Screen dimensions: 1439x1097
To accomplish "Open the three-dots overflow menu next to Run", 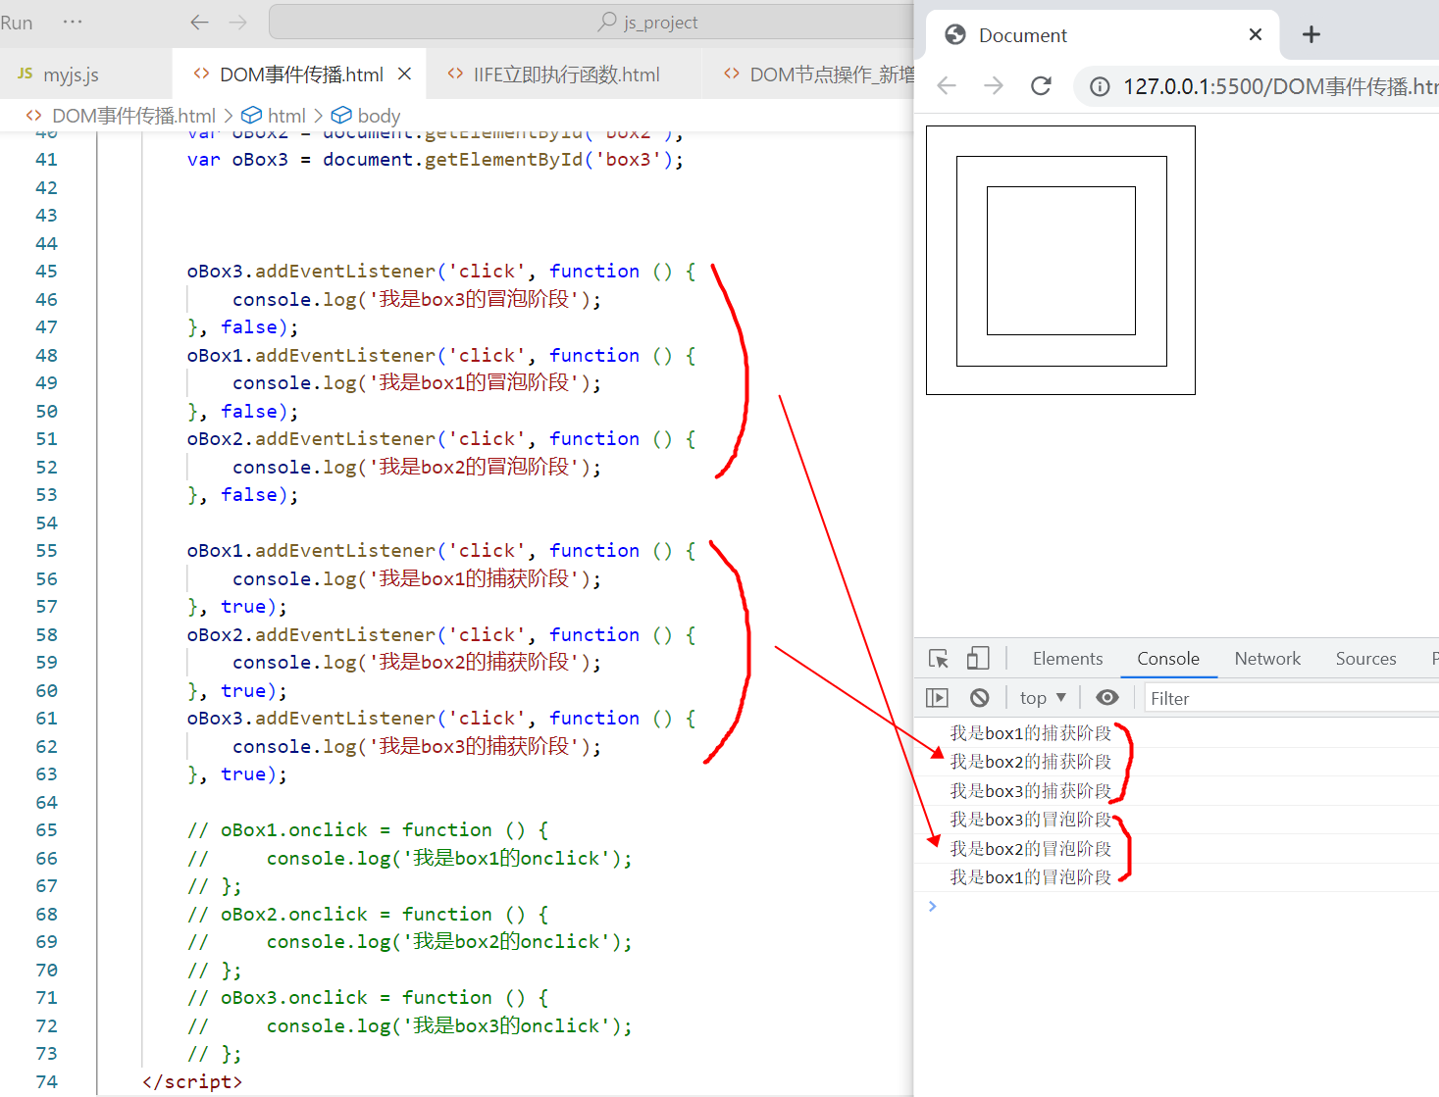I will (x=73, y=22).
